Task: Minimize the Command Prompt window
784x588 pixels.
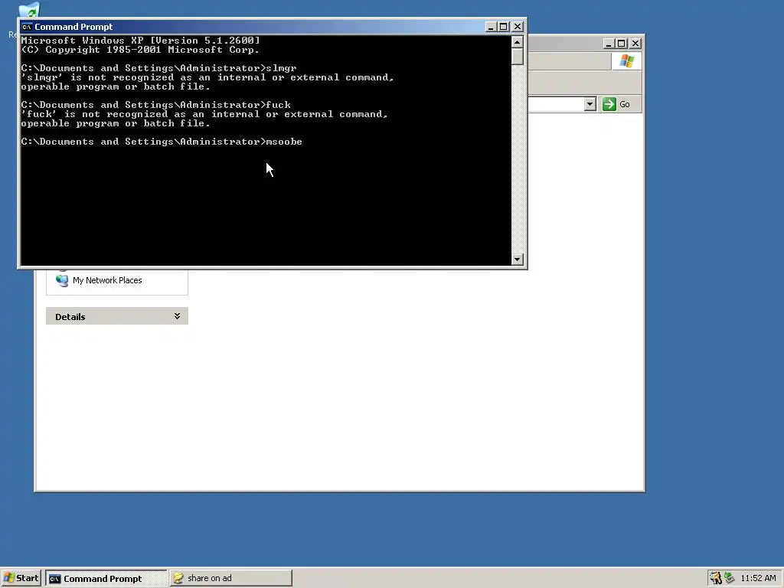Action: (491, 27)
